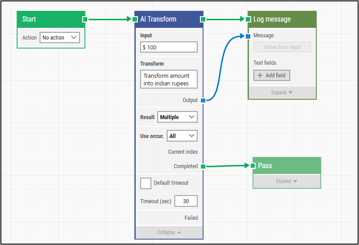Click the Completed green output port
This screenshot has height=245, width=359.
point(203,166)
